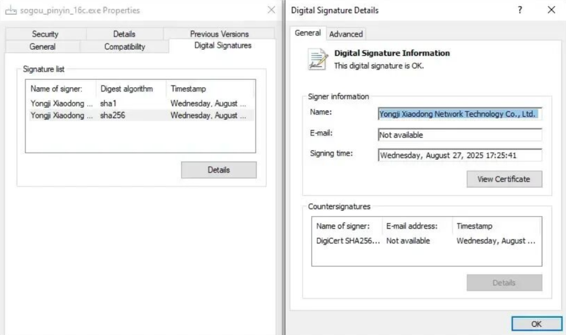The height and width of the screenshot is (335, 566).
Task: Click the View Certificate button
Action: (504, 179)
